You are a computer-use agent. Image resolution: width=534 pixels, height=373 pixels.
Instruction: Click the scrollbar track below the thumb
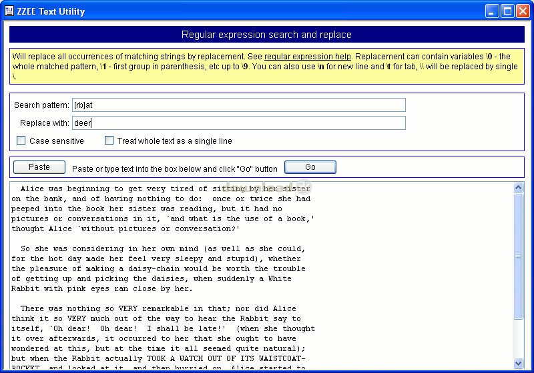tap(519, 340)
